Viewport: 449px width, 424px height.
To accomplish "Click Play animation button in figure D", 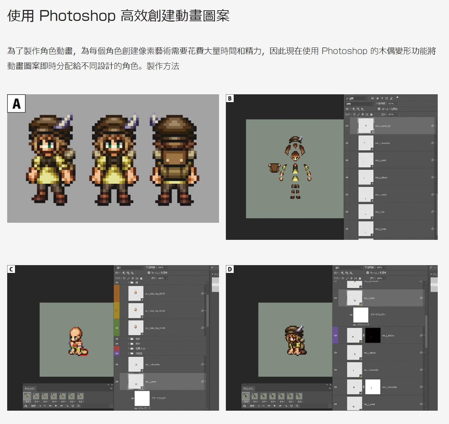I will [275, 406].
